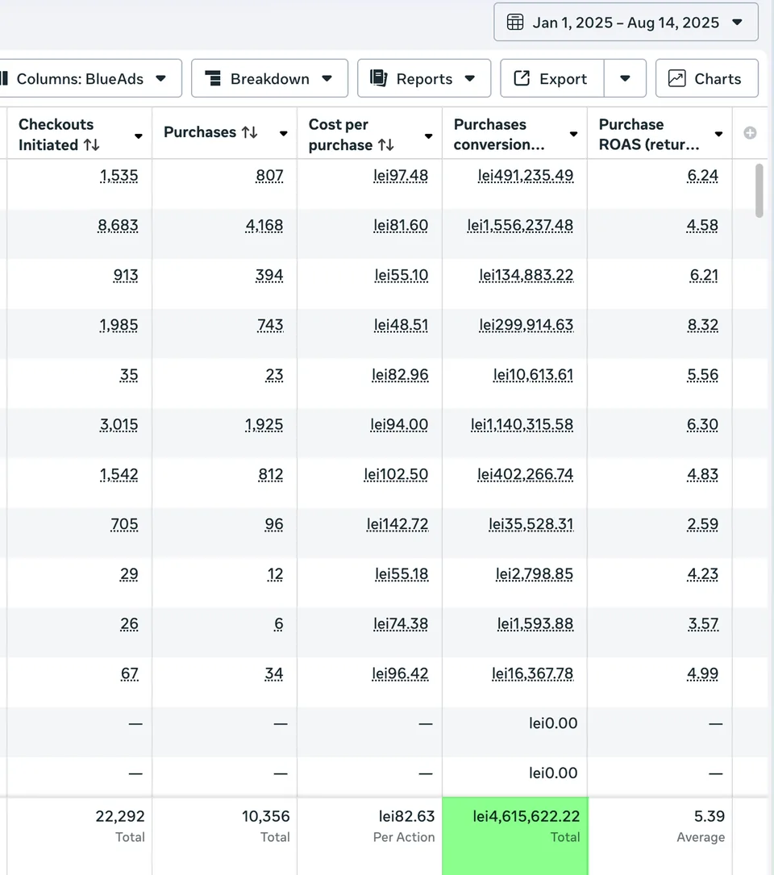Viewport: 774px width, 875px height.
Task: Click the conversion value lei491,235.49
Action: tap(526, 176)
